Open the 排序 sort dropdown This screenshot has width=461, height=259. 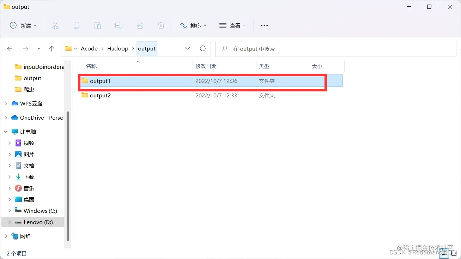coord(193,25)
